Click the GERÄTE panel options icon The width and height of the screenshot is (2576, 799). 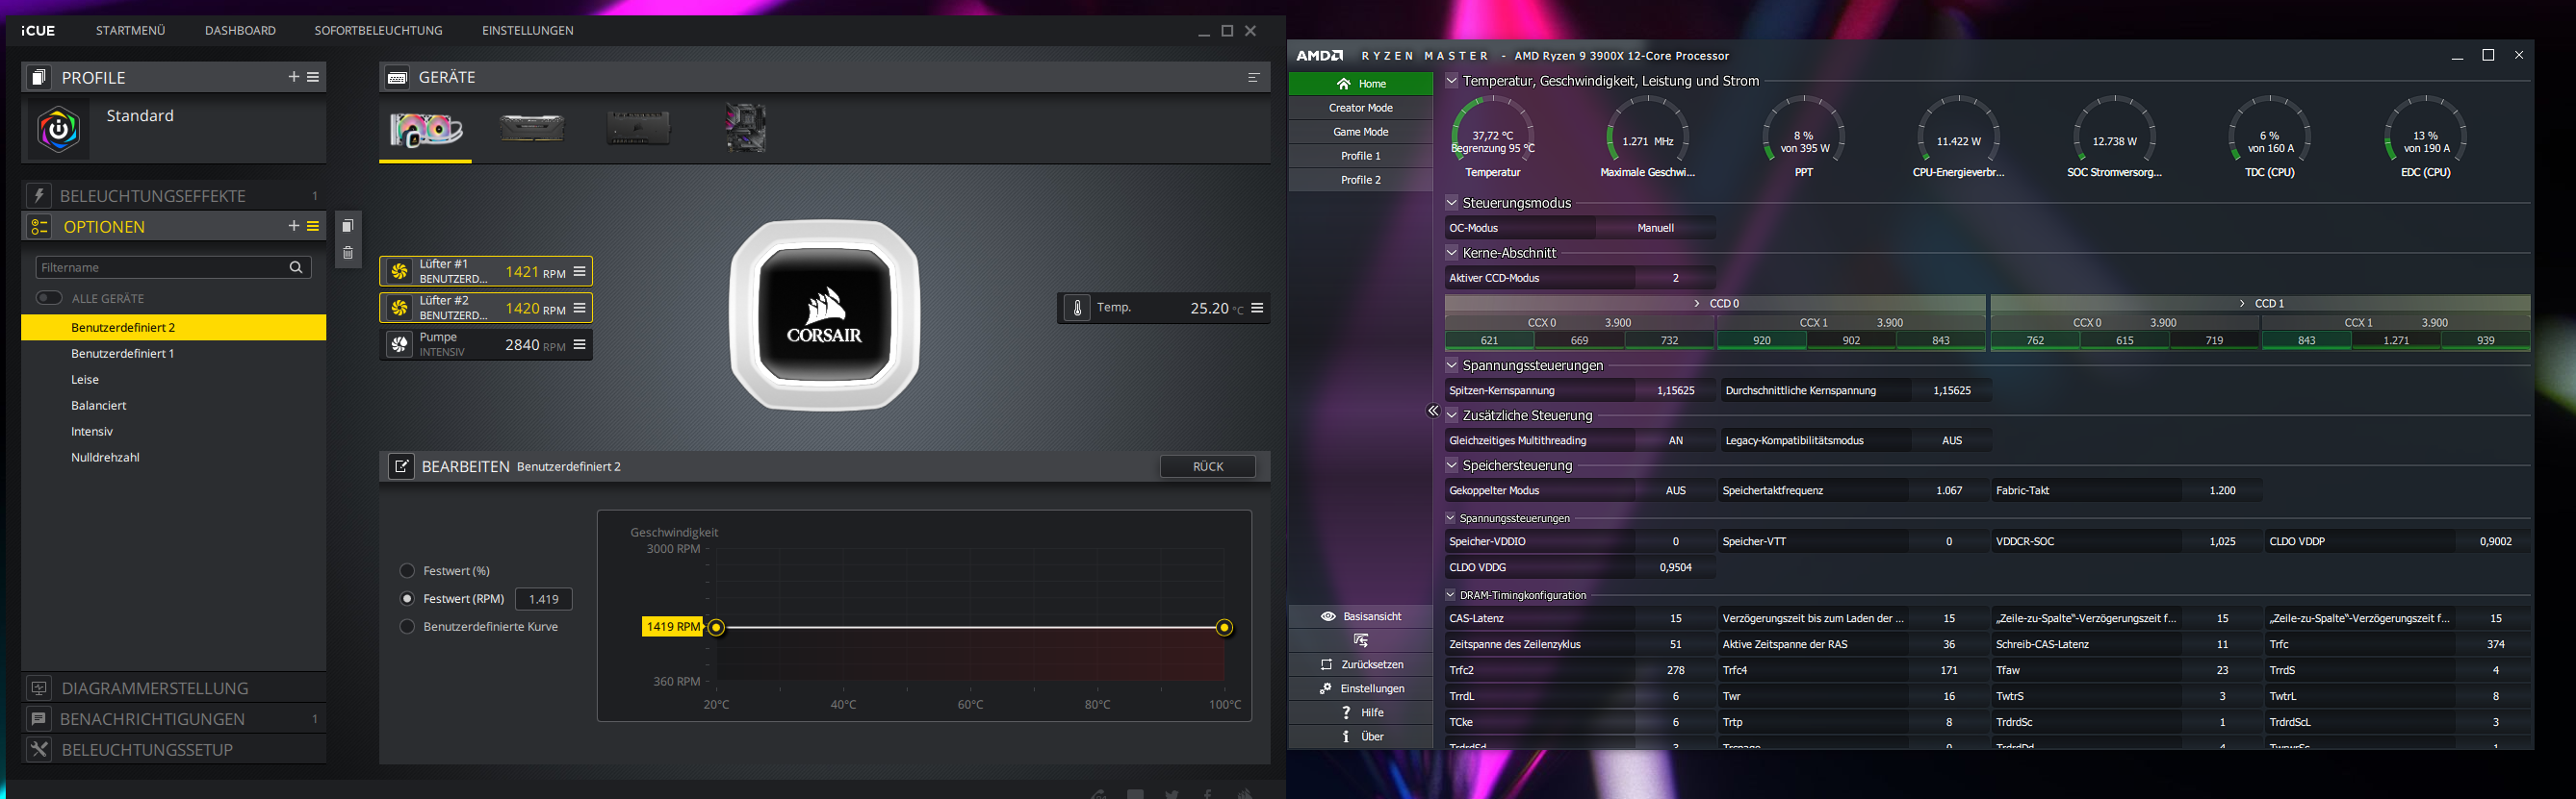coord(1253,77)
